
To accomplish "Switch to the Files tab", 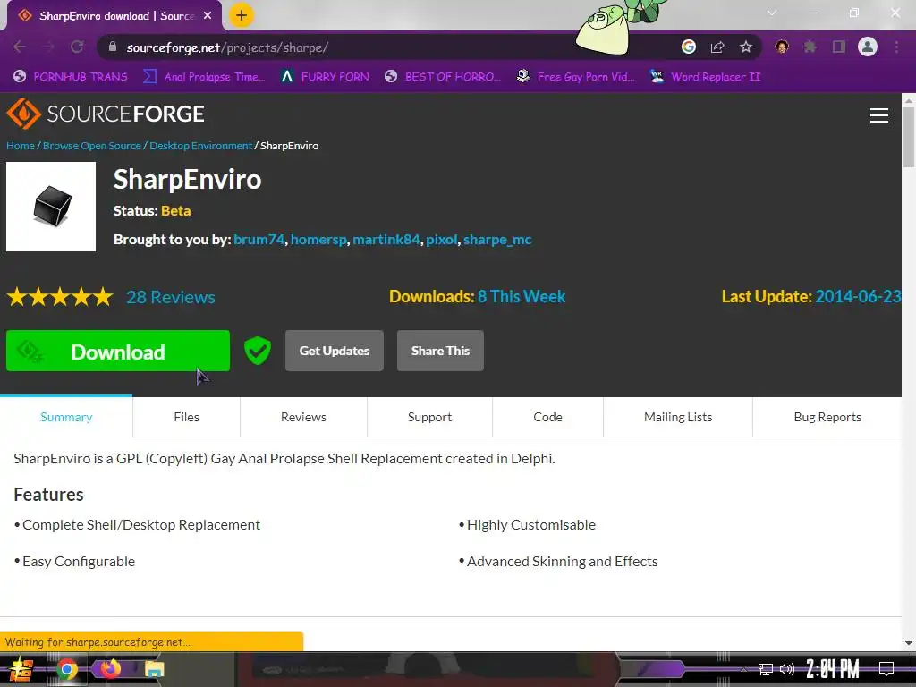I will tap(186, 417).
